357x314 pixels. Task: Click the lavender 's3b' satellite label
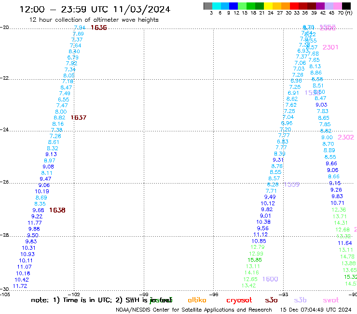(300, 300)
